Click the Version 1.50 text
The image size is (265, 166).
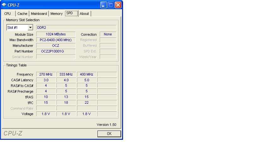(x=107, y=125)
